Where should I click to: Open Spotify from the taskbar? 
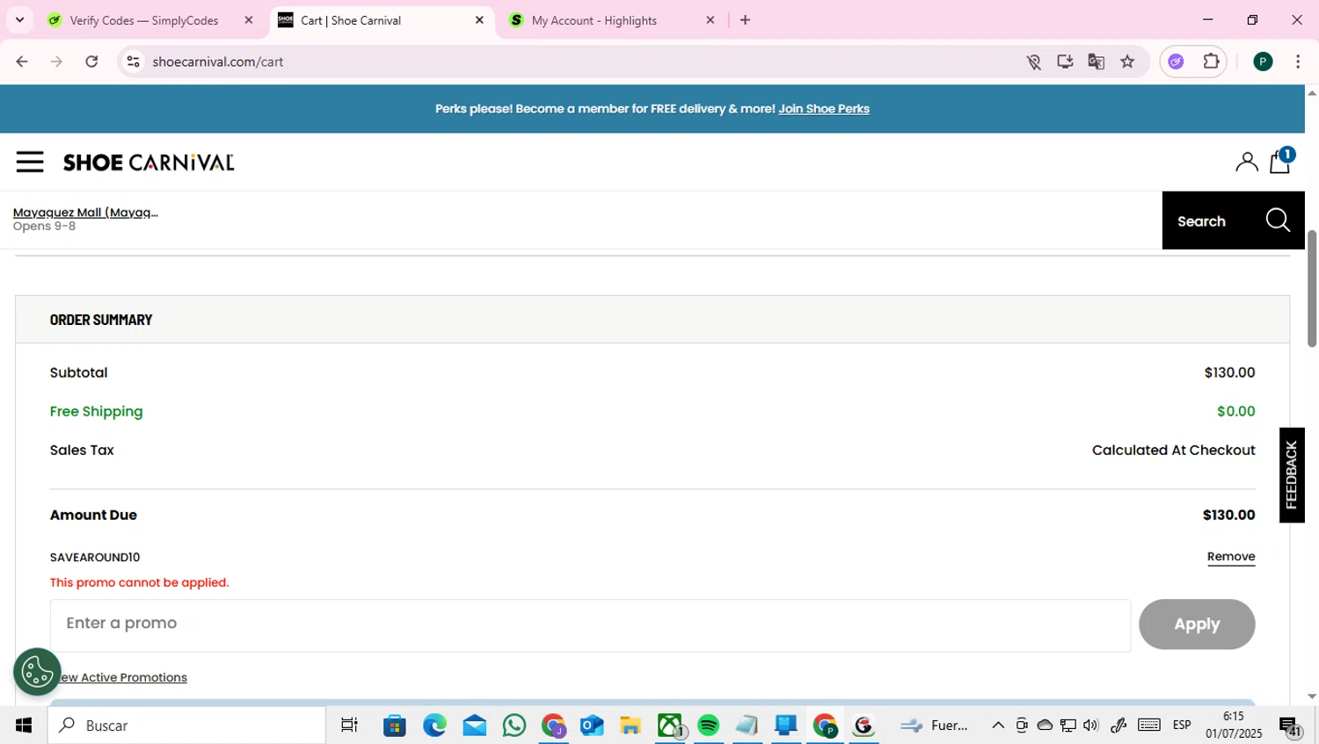pyautogui.click(x=708, y=726)
